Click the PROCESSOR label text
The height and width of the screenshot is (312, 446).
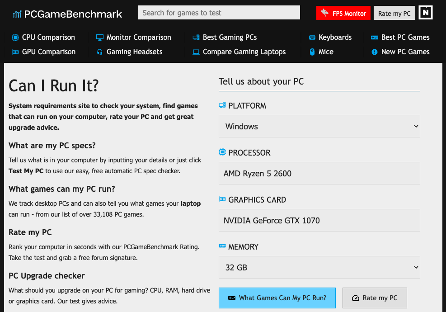(249, 152)
